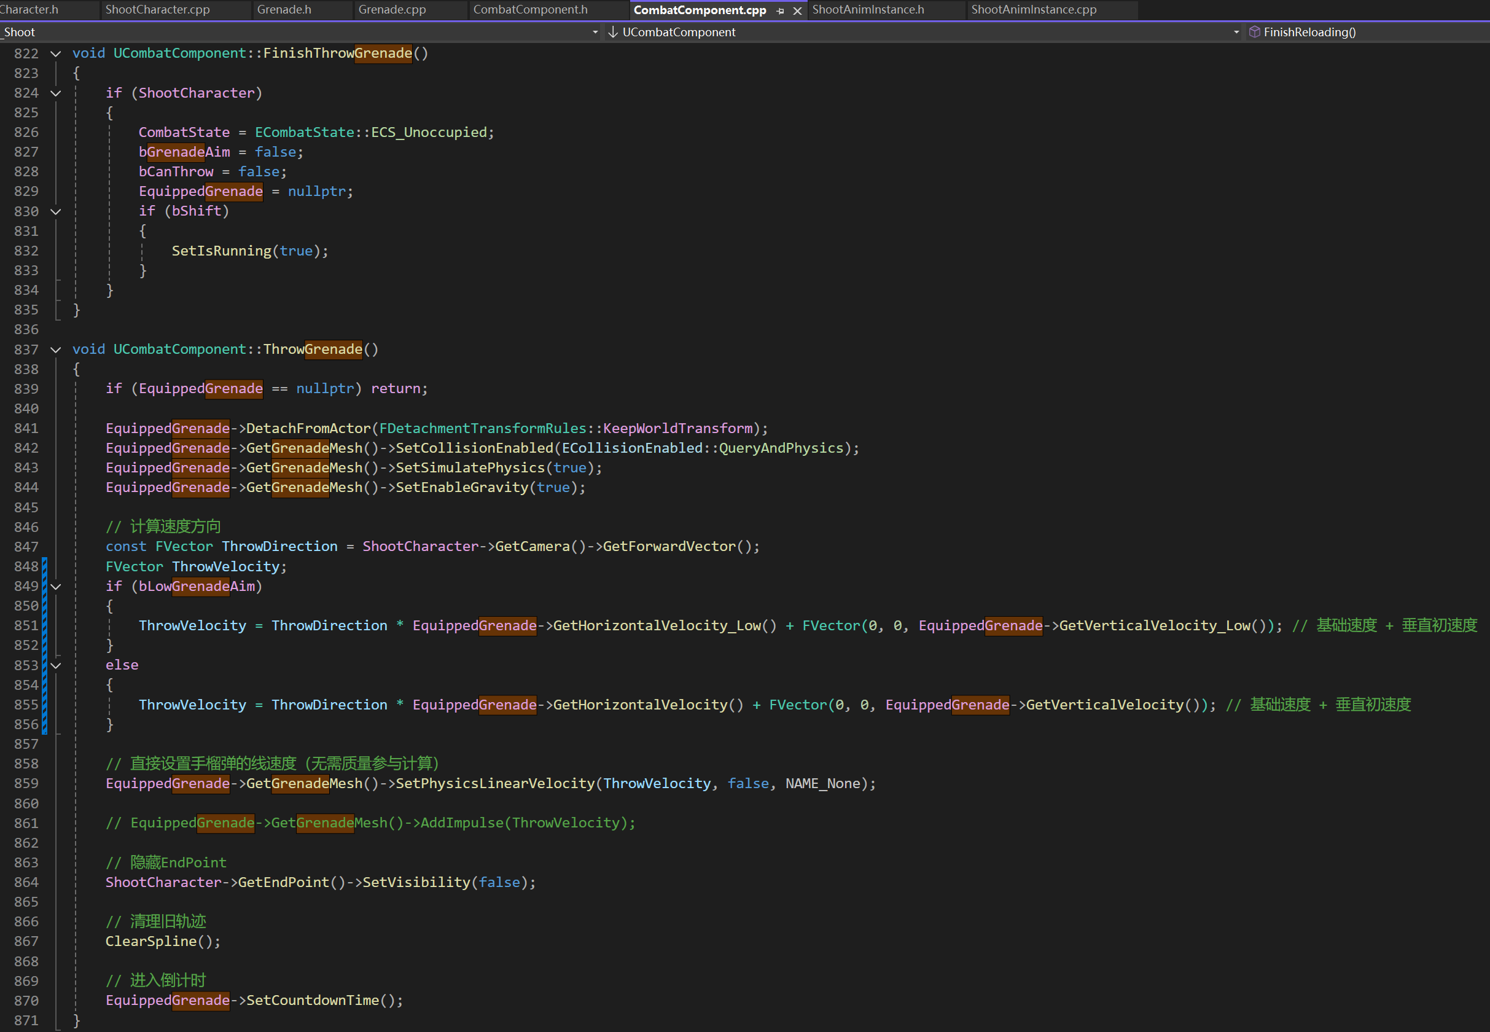Open the ShootAnimInstance.cpp tab

[1034, 10]
